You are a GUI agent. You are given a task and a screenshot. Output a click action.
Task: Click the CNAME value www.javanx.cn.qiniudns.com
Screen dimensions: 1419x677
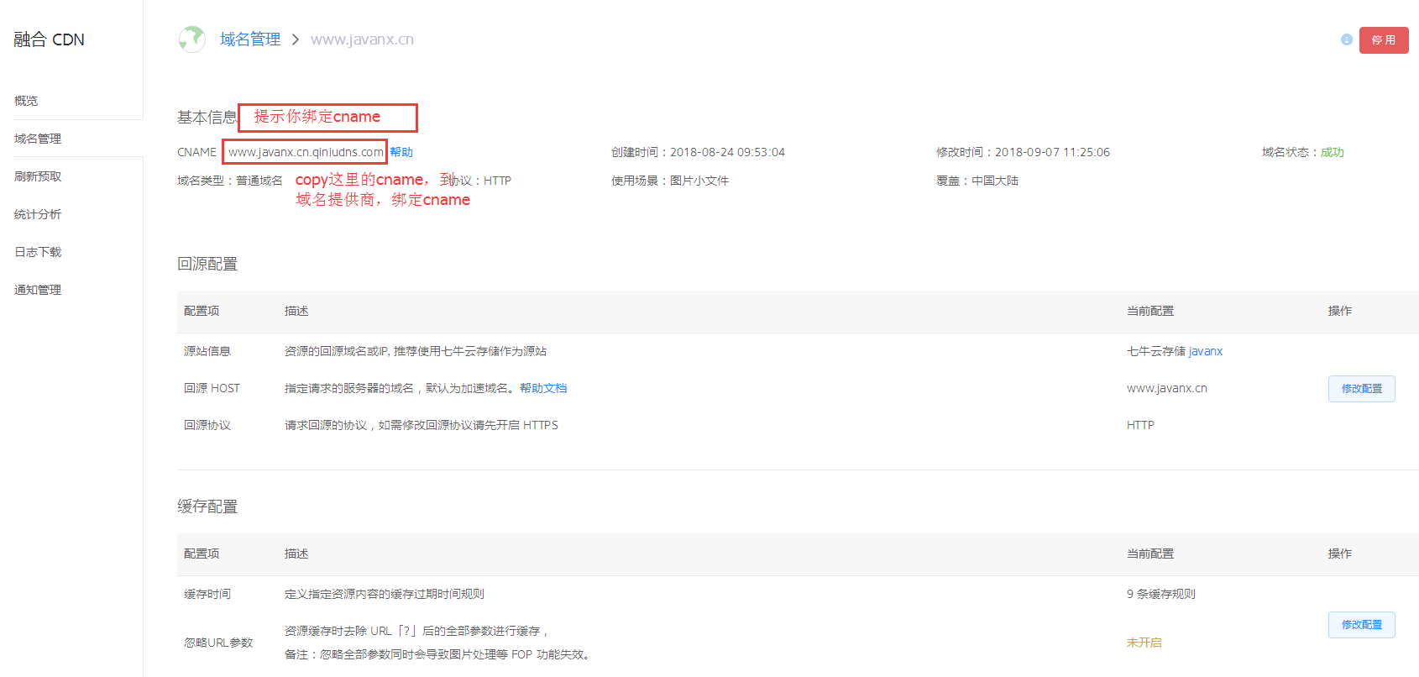pyautogui.click(x=306, y=152)
